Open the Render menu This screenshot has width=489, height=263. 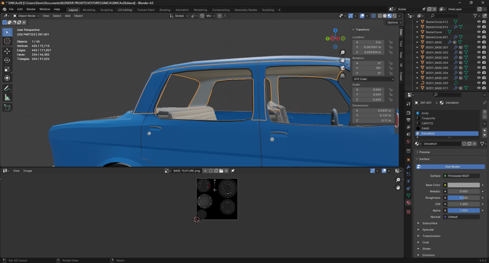(x=31, y=9)
